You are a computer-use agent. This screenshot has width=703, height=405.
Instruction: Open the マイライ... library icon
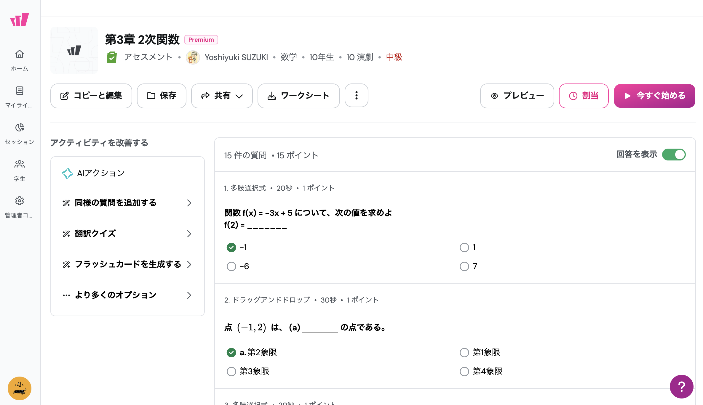coord(20,91)
